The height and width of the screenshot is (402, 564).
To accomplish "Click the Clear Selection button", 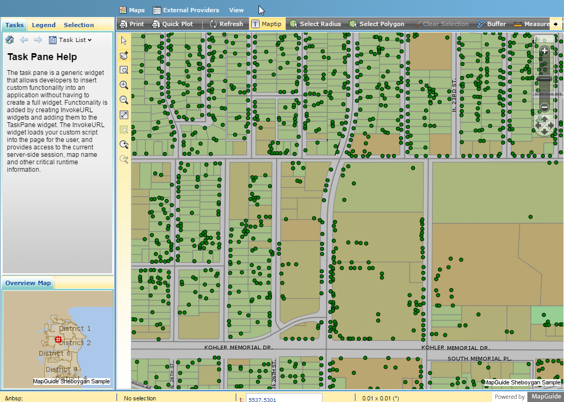I will tap(441, 24).
